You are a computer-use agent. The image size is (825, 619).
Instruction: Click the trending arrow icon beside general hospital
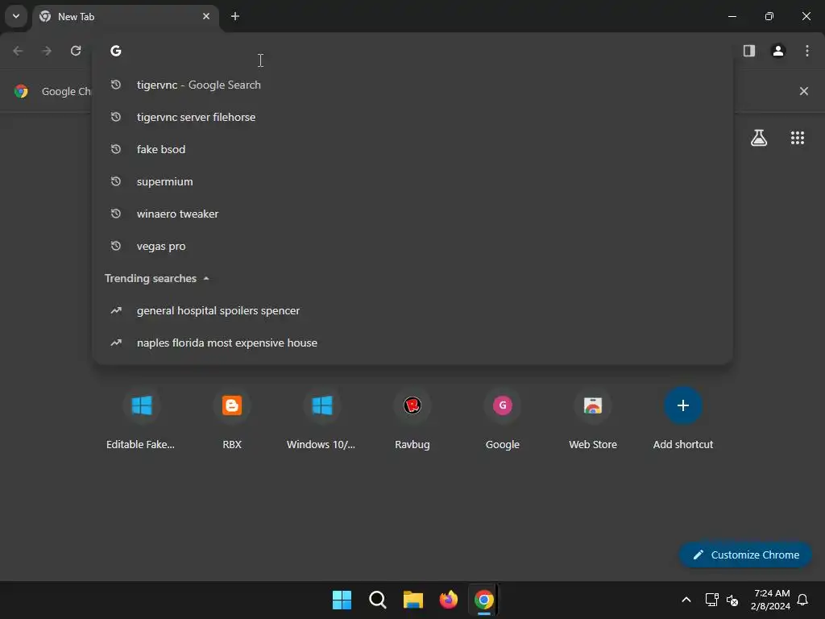(x=116, y=310)
